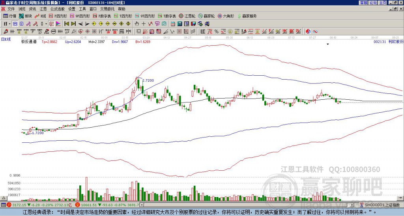Image resolution: width=404 pixels, height=216 pixels.
Task: Open the 江恩 menu
Action: coord(43,9)
